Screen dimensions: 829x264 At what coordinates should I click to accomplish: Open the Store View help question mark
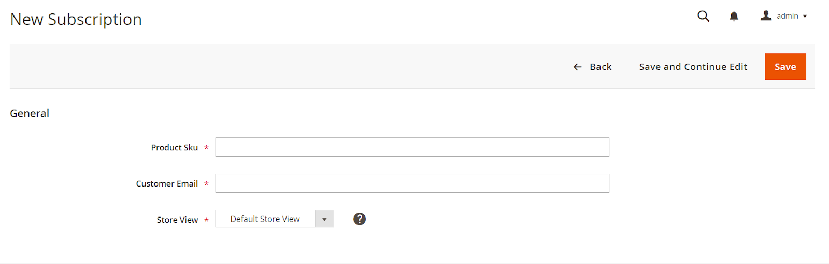[x=360, y=219]
